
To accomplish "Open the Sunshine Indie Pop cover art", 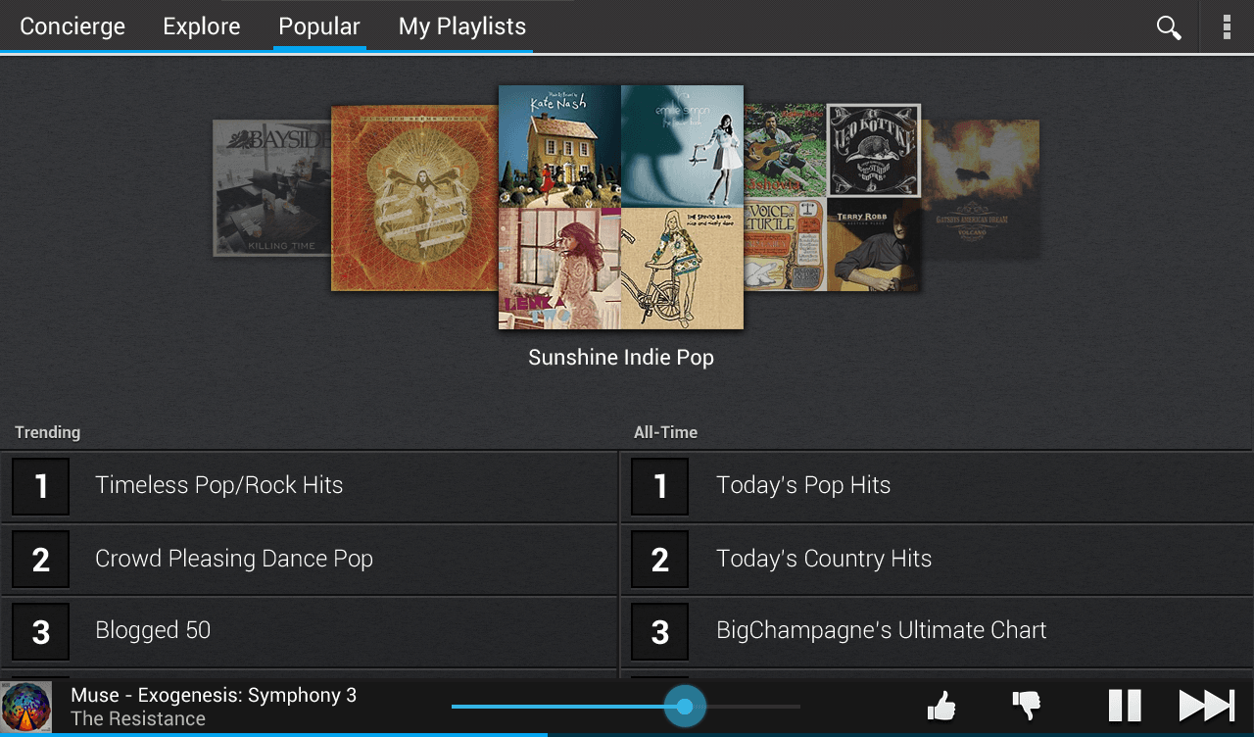I will pos(621,206).
